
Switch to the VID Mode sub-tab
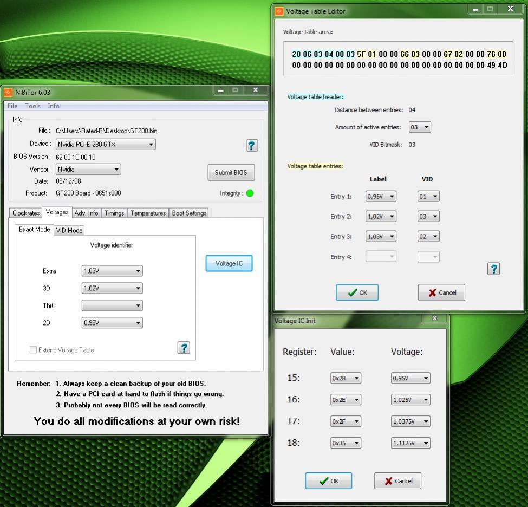click(69, 230)
